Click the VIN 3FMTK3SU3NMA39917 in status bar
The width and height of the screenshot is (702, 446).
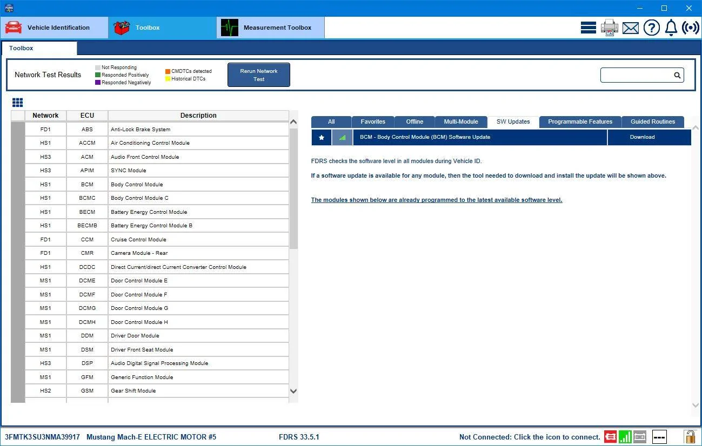(42, 437)
